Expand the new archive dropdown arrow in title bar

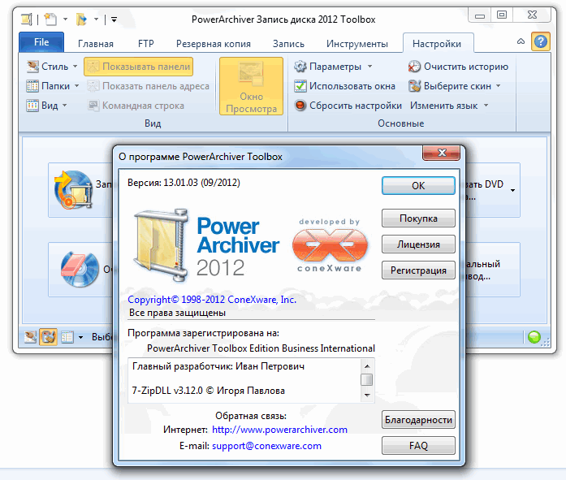pyautogui.click(x=65, y=19)
